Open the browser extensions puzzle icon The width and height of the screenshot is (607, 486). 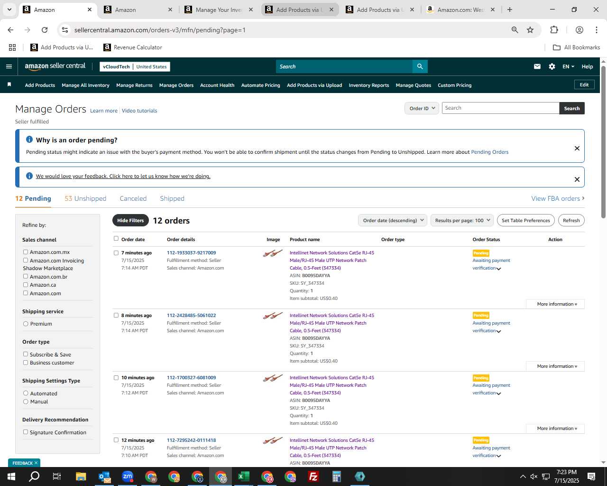(x=554, y=30)
